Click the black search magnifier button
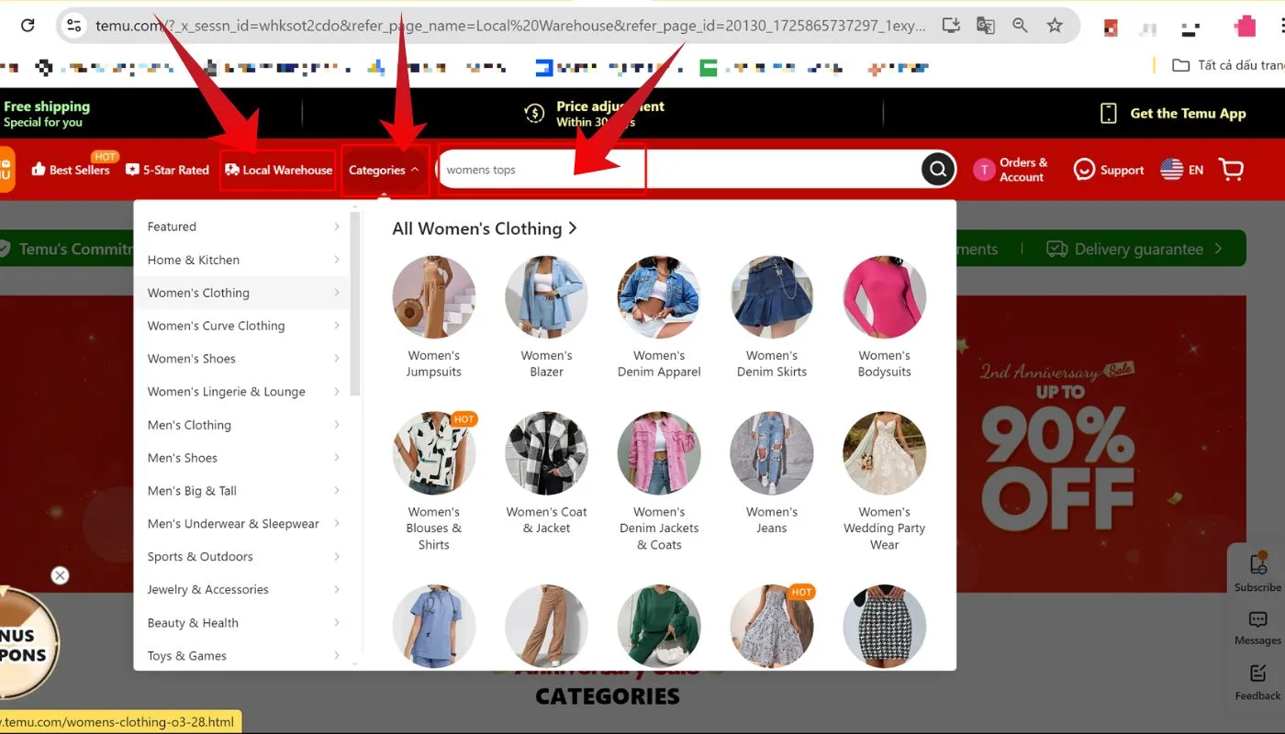 click(937, 169)
